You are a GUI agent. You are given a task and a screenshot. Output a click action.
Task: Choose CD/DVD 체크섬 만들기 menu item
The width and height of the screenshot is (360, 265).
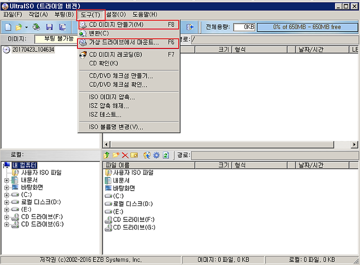(129, 76)
